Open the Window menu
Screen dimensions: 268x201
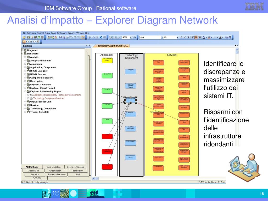pyautogui.click(x=80, y=33)
